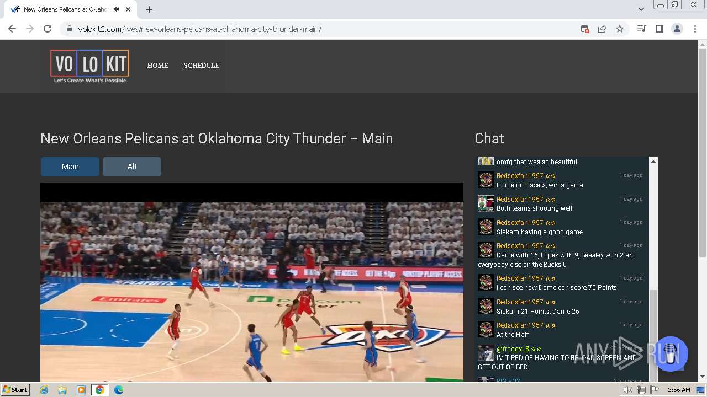The width and height of the screenshot is (707, 397).
Task: Click 'omfg that was so beautiful' message
Action: pos(537,162)
